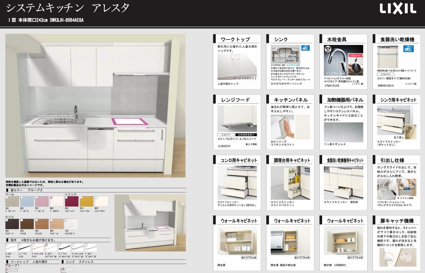Open the コンロ用キャビネット drawer photo
The image size is (425, 273).
(x=237, y=182)
